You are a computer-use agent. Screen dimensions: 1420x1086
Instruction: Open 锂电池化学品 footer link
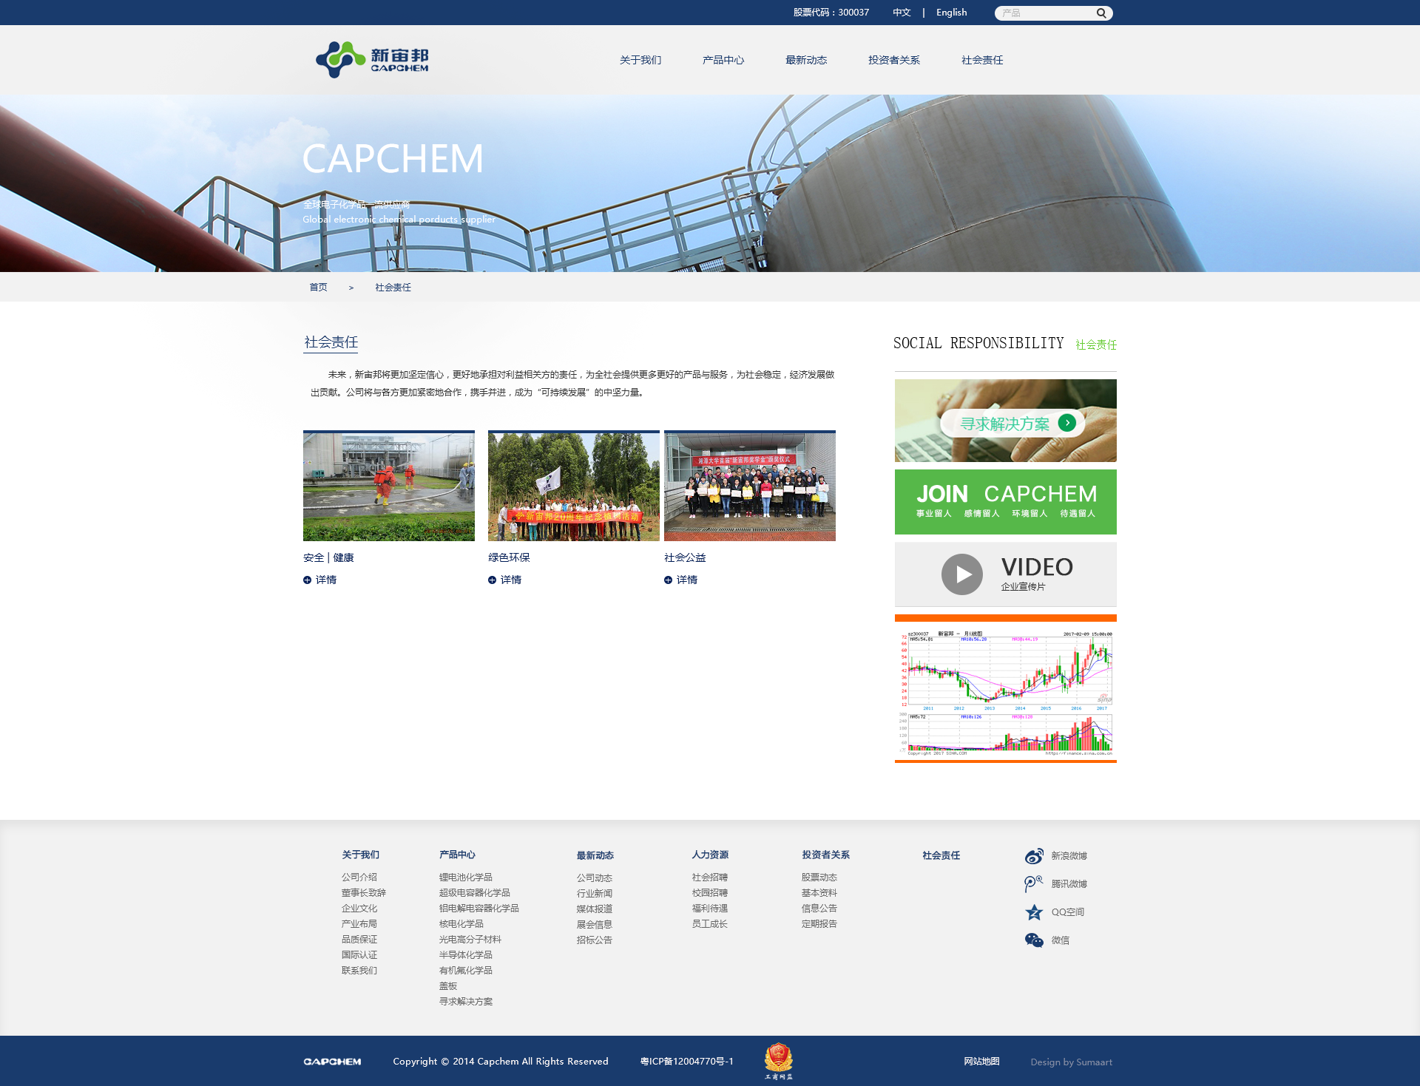pos(466,878)
